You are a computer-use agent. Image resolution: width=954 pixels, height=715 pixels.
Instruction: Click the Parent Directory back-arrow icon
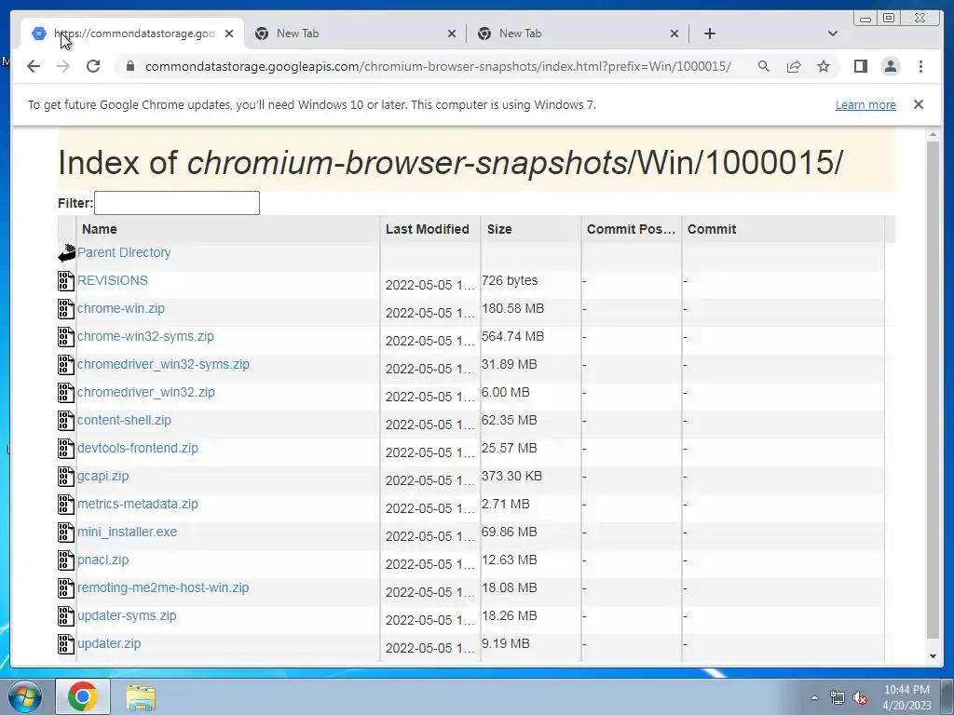(66, 253)
